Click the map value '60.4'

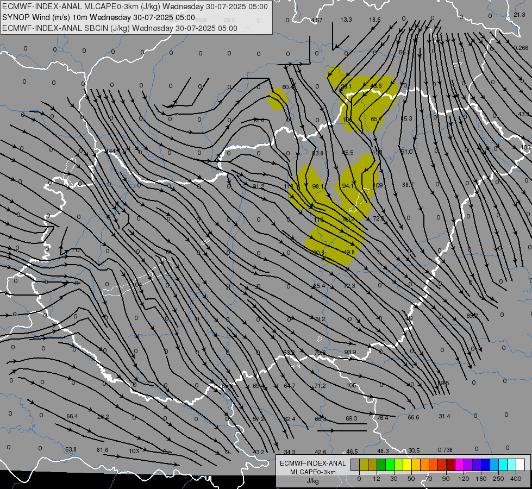tap(287, 87)
